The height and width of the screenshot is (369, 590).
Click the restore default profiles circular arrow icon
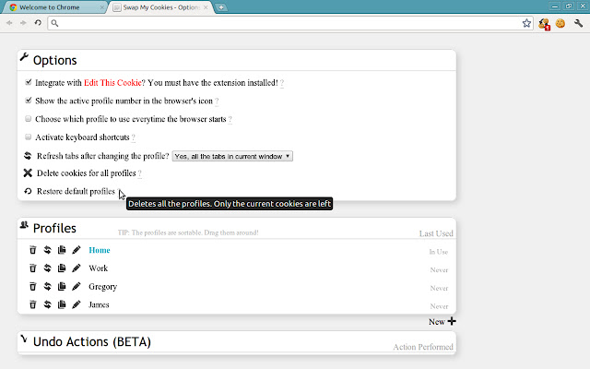click(x=28, y=191)
